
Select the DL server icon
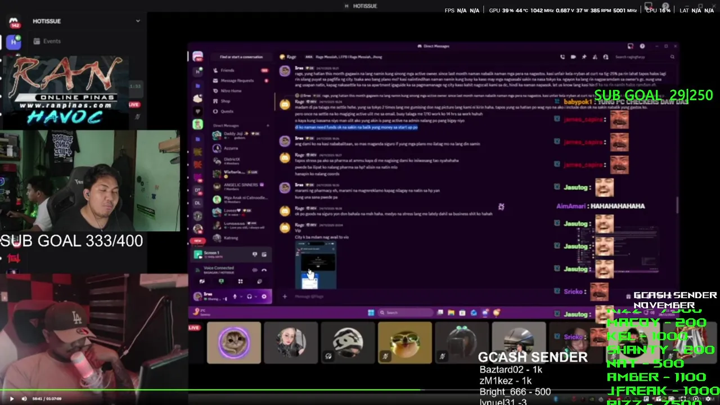(197, 202)
